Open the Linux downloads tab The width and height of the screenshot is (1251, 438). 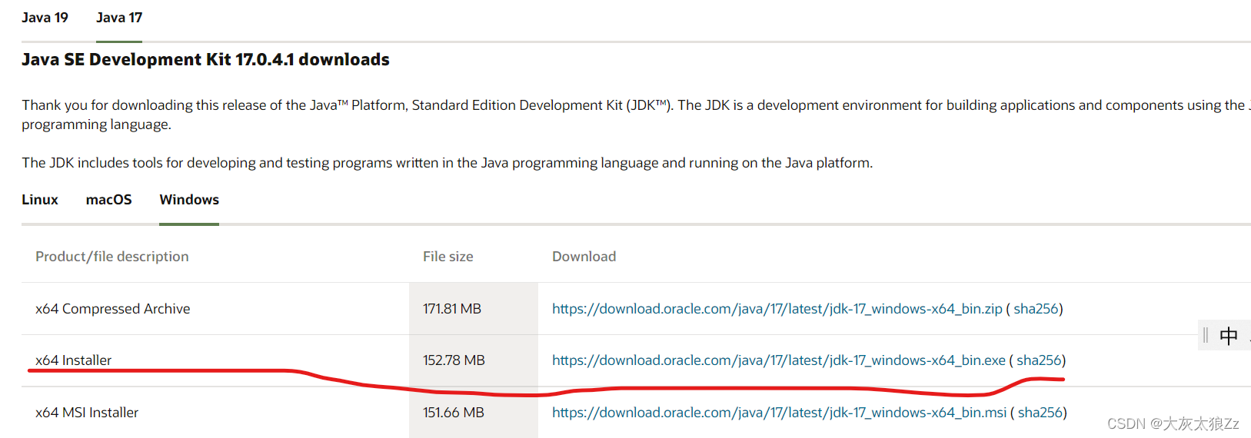click(x=40, y=200)
